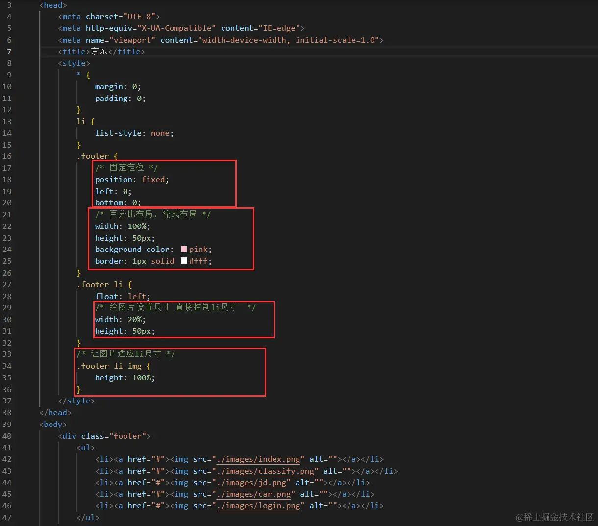Click the "left: 0;" declaration
Screen dimensions: 598x526
click(x=113, y=192)
